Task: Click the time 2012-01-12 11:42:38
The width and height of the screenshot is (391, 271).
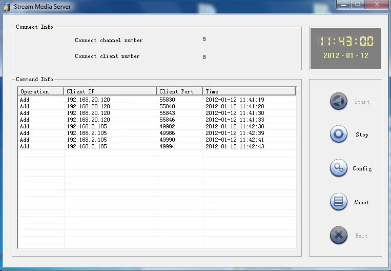Action: (x=235, y=126)
